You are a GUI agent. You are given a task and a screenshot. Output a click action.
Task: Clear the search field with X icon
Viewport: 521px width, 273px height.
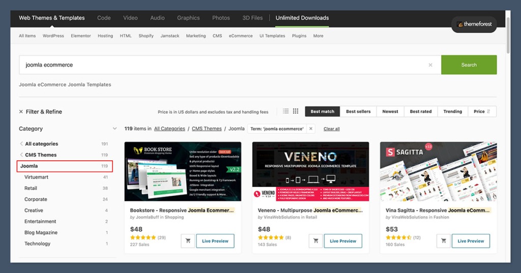[x=430, y=65]
